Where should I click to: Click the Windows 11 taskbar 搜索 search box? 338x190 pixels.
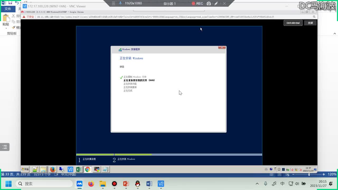(x=44, y=184)
